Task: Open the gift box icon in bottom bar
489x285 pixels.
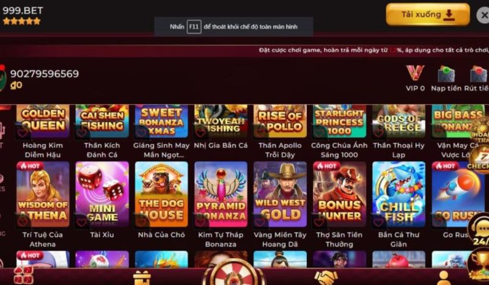Action: [142, 278]
